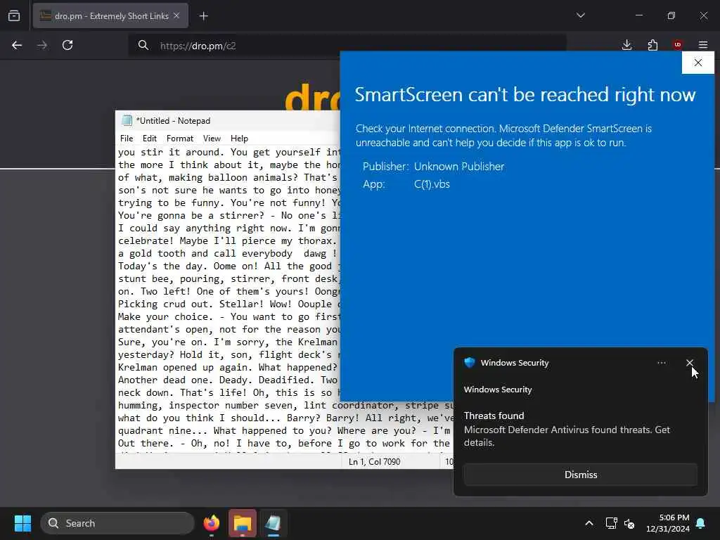Screen dimensions: 720x540
Task: Open the Windows Start menu
Action: pos(22,523)
